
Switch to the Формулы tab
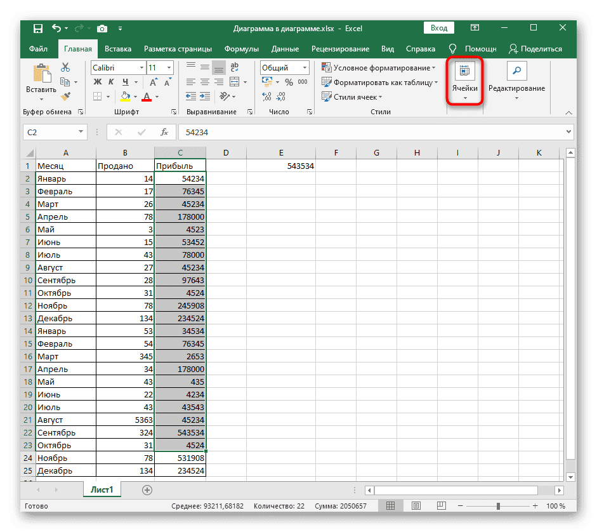click(x=241, y=49)
